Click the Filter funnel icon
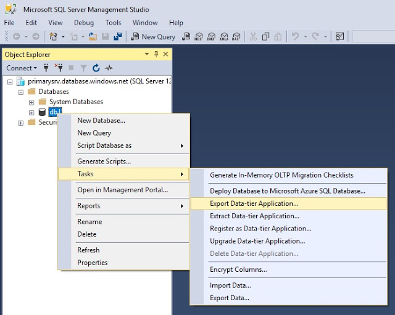 tap(84, 68)
